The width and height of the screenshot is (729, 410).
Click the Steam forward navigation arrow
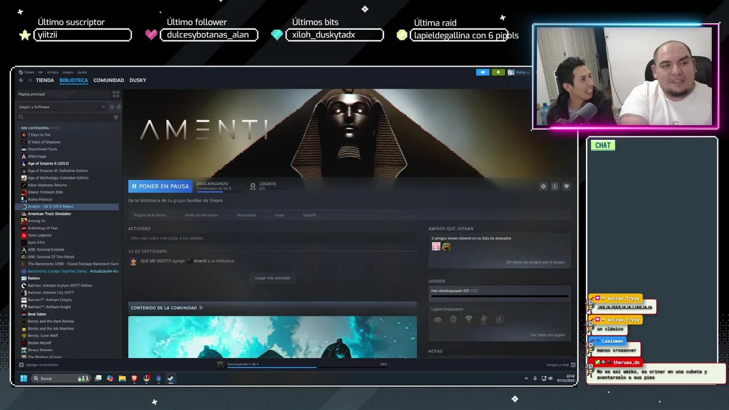(x=30, y=80)
